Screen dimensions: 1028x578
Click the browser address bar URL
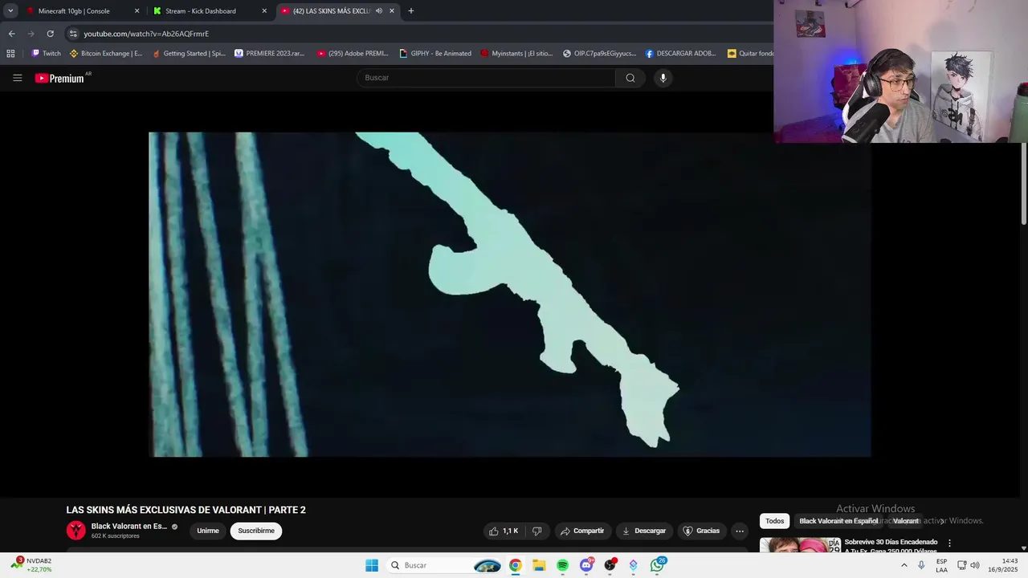(x=146, y=34)
